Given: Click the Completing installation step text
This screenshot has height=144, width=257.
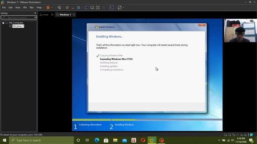Looking at the screenshot, I should (112, 70).
